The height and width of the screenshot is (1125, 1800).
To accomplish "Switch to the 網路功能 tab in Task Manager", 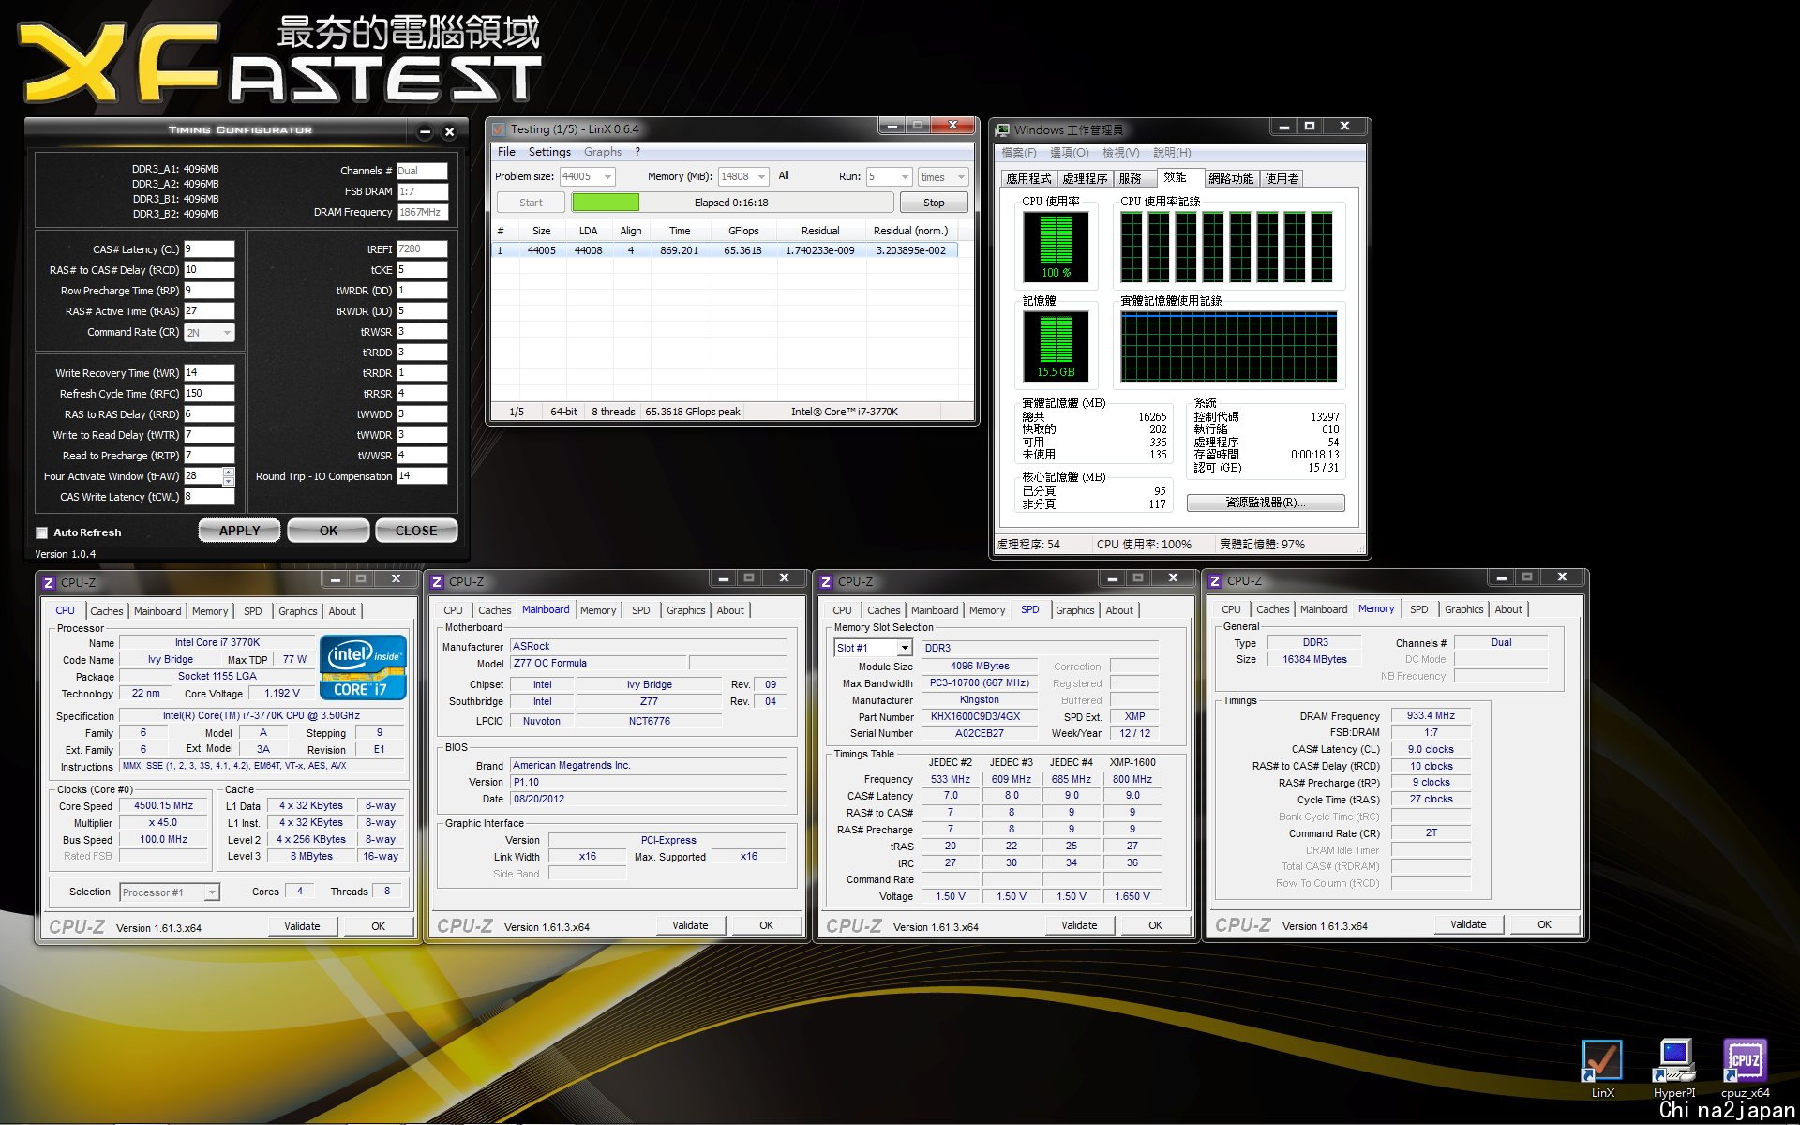I will click(1231, 178).
